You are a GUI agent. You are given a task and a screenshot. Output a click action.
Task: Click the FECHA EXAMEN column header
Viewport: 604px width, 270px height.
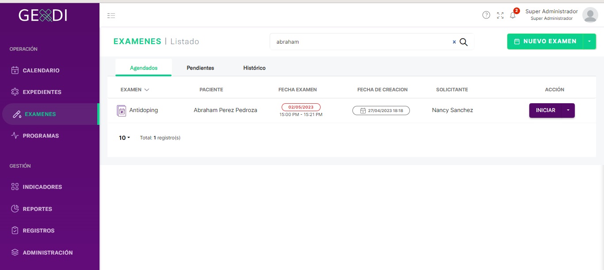[x=298, y=90]
